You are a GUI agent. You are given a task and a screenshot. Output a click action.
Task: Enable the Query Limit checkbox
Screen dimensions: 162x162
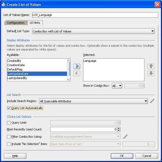9,123
